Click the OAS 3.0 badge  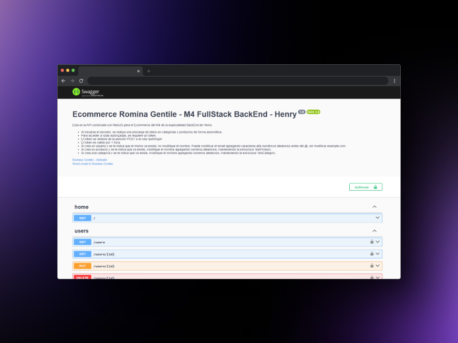point(313,112)
